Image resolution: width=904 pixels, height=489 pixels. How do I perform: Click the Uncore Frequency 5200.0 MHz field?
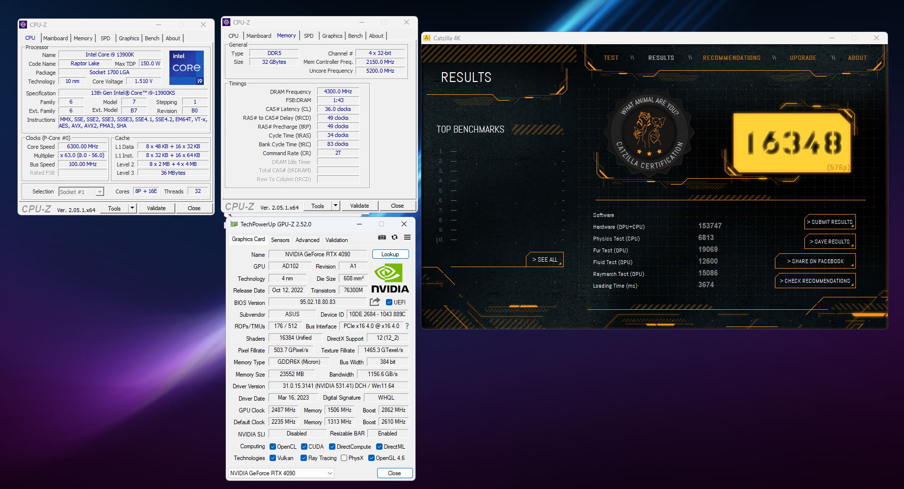(x=380, y=71)
